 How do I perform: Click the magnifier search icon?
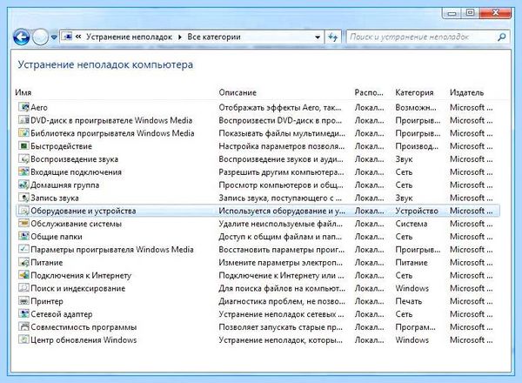501,37
